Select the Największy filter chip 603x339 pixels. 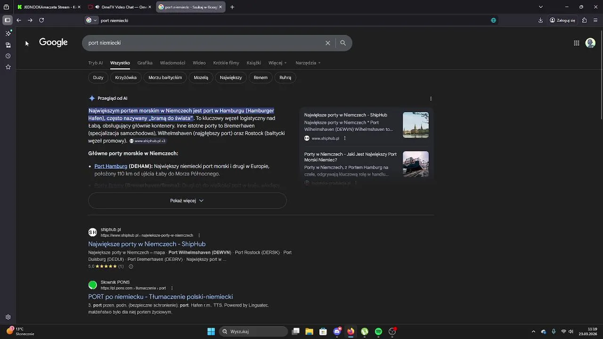231,78
